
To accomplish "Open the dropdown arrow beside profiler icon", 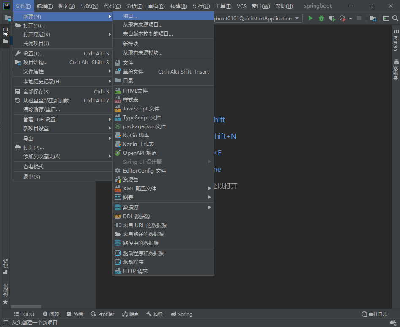I will tap(351, 18).
